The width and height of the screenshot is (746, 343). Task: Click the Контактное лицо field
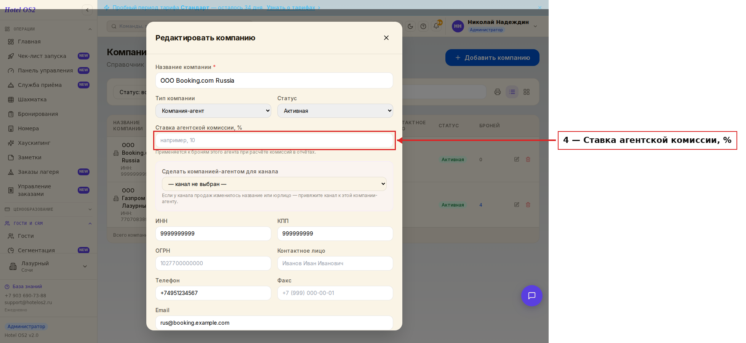tap(335, 263)
